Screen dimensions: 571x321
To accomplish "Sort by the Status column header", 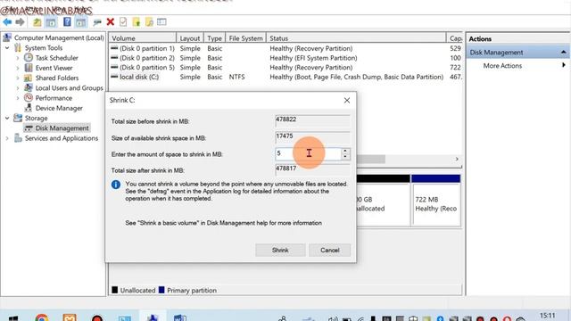I will click(x=356, y=38).
